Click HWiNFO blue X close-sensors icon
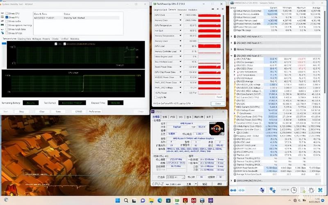Screen dimensions: 328x205 point(320,190)
